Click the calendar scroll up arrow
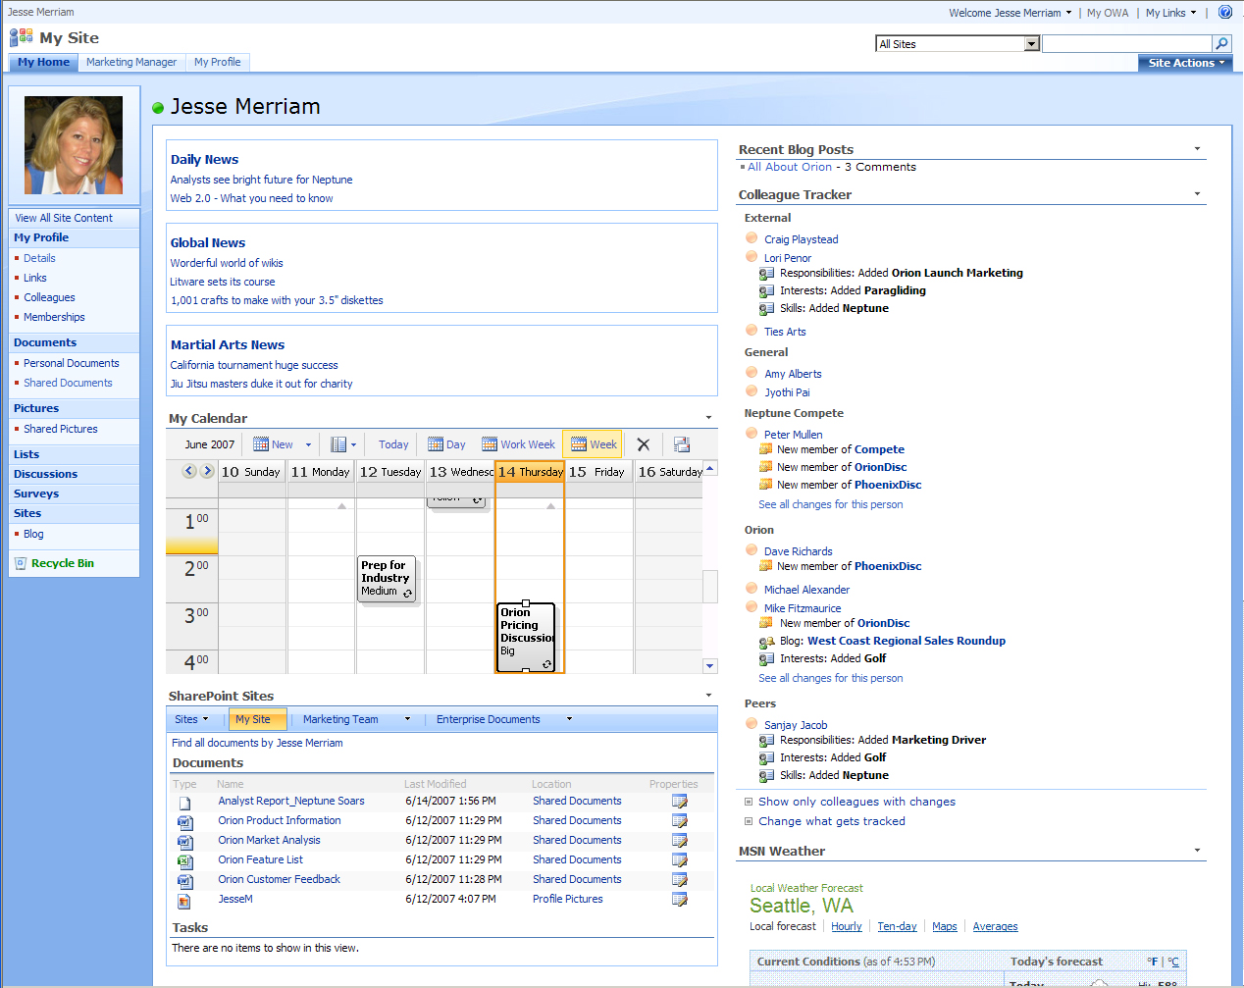 pyautogui.click(x=710, y=468)
